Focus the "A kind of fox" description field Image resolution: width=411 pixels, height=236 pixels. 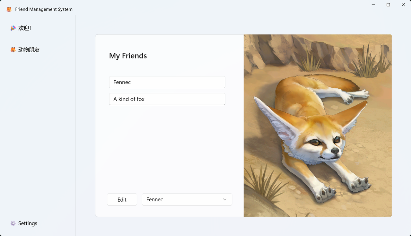[167, 99]
